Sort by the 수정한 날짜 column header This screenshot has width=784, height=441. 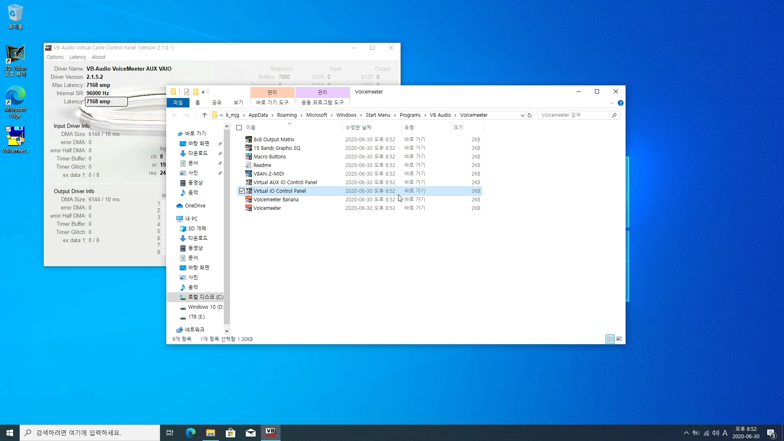click(359, 127)
